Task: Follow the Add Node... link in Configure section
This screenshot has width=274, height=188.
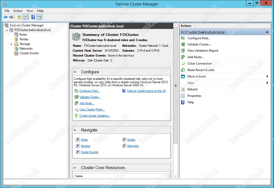Action: point(87,103)
